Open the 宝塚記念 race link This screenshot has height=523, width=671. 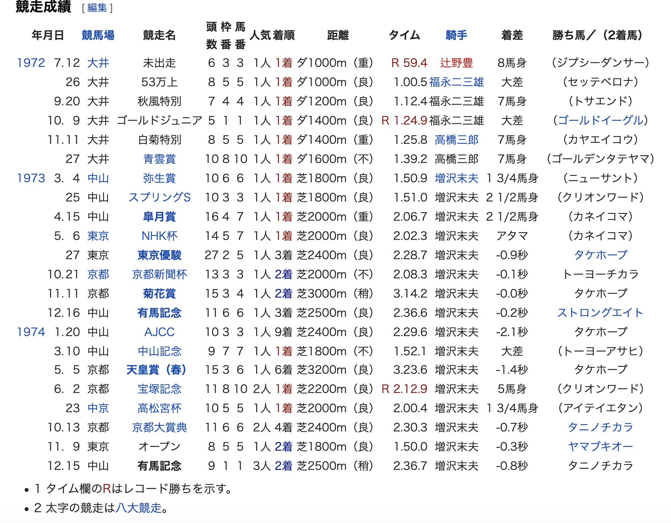click(159, 389)
